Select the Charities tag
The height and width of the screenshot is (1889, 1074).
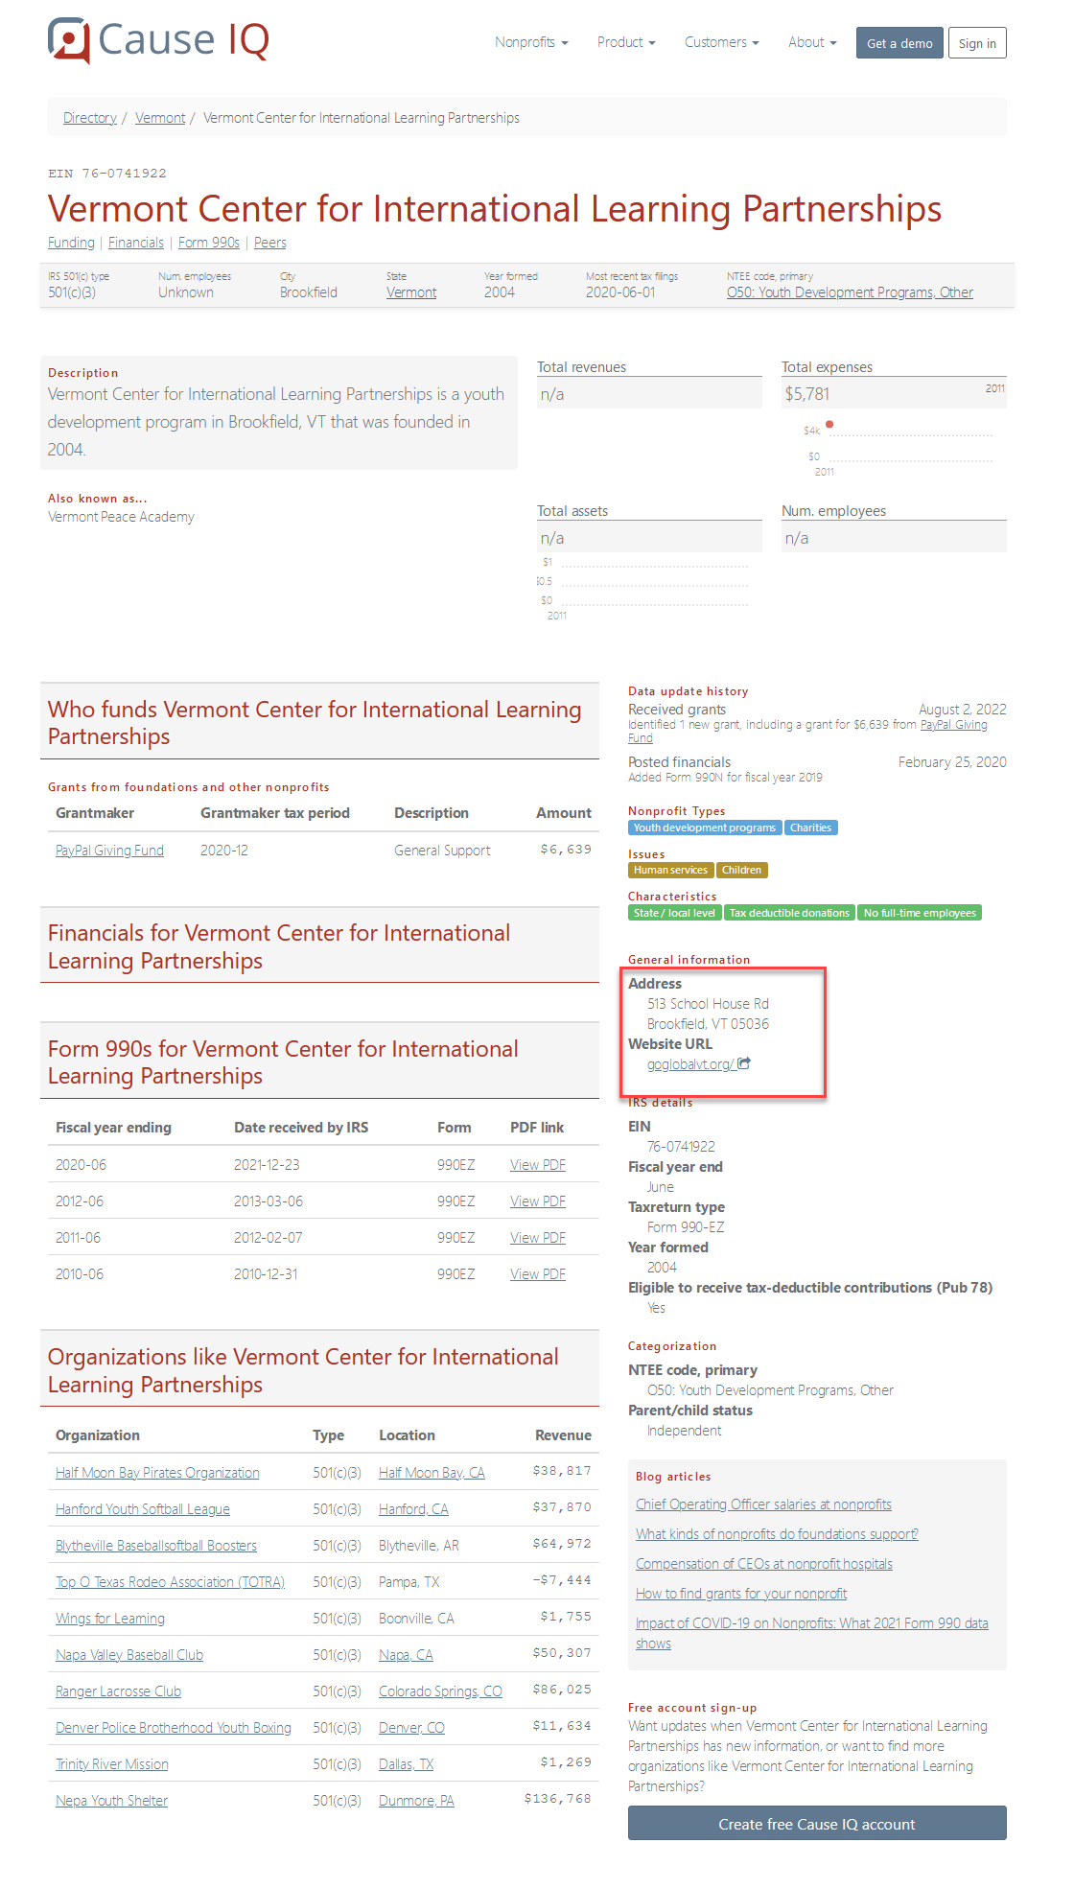811,828
